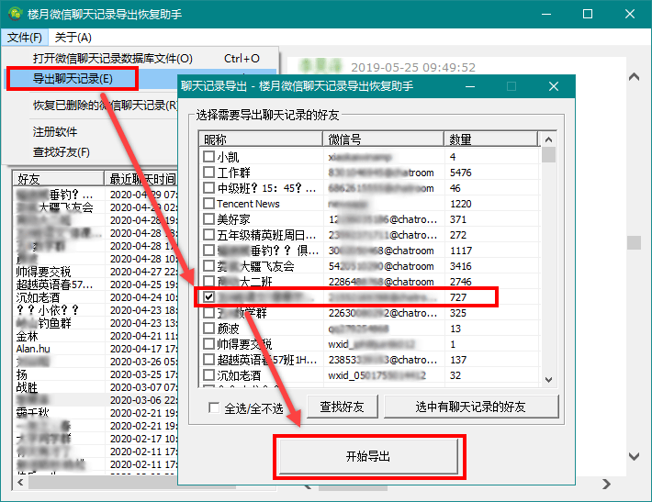Click the app logo icon in title bar
This screenshot has height=502, width=652.
(15, 14)
